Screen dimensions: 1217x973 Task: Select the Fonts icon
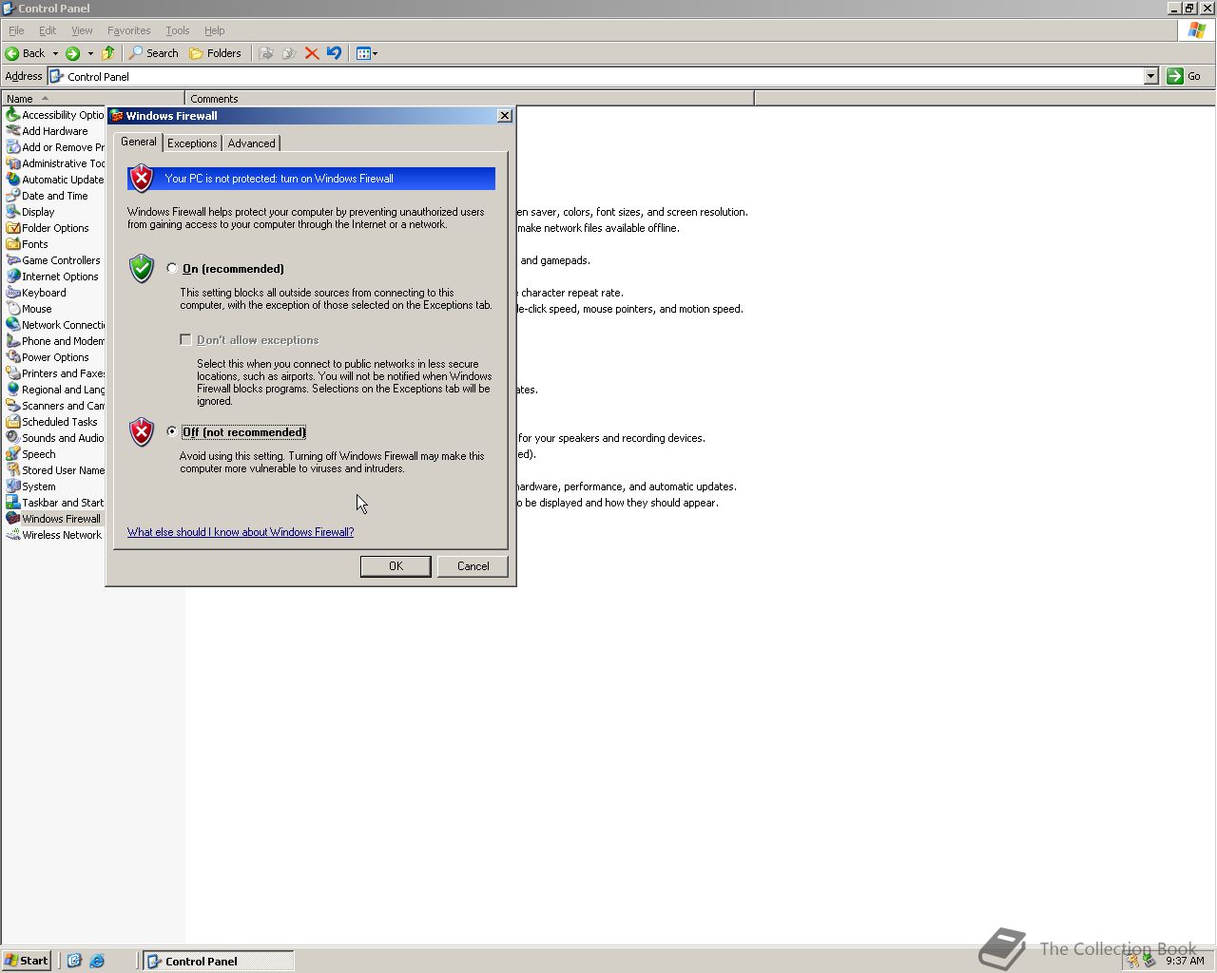13,244
